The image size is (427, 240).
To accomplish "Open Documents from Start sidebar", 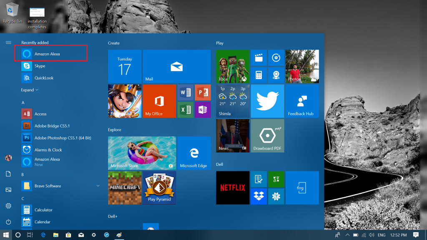I will point(8,174).
